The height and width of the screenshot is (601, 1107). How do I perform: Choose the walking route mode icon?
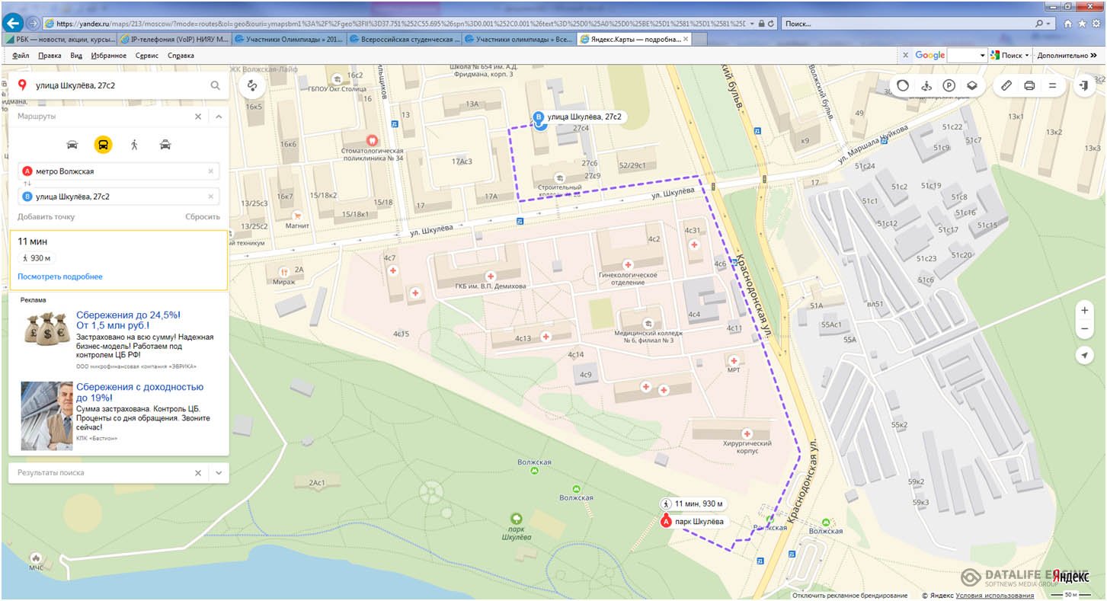(x=134, y=144)
